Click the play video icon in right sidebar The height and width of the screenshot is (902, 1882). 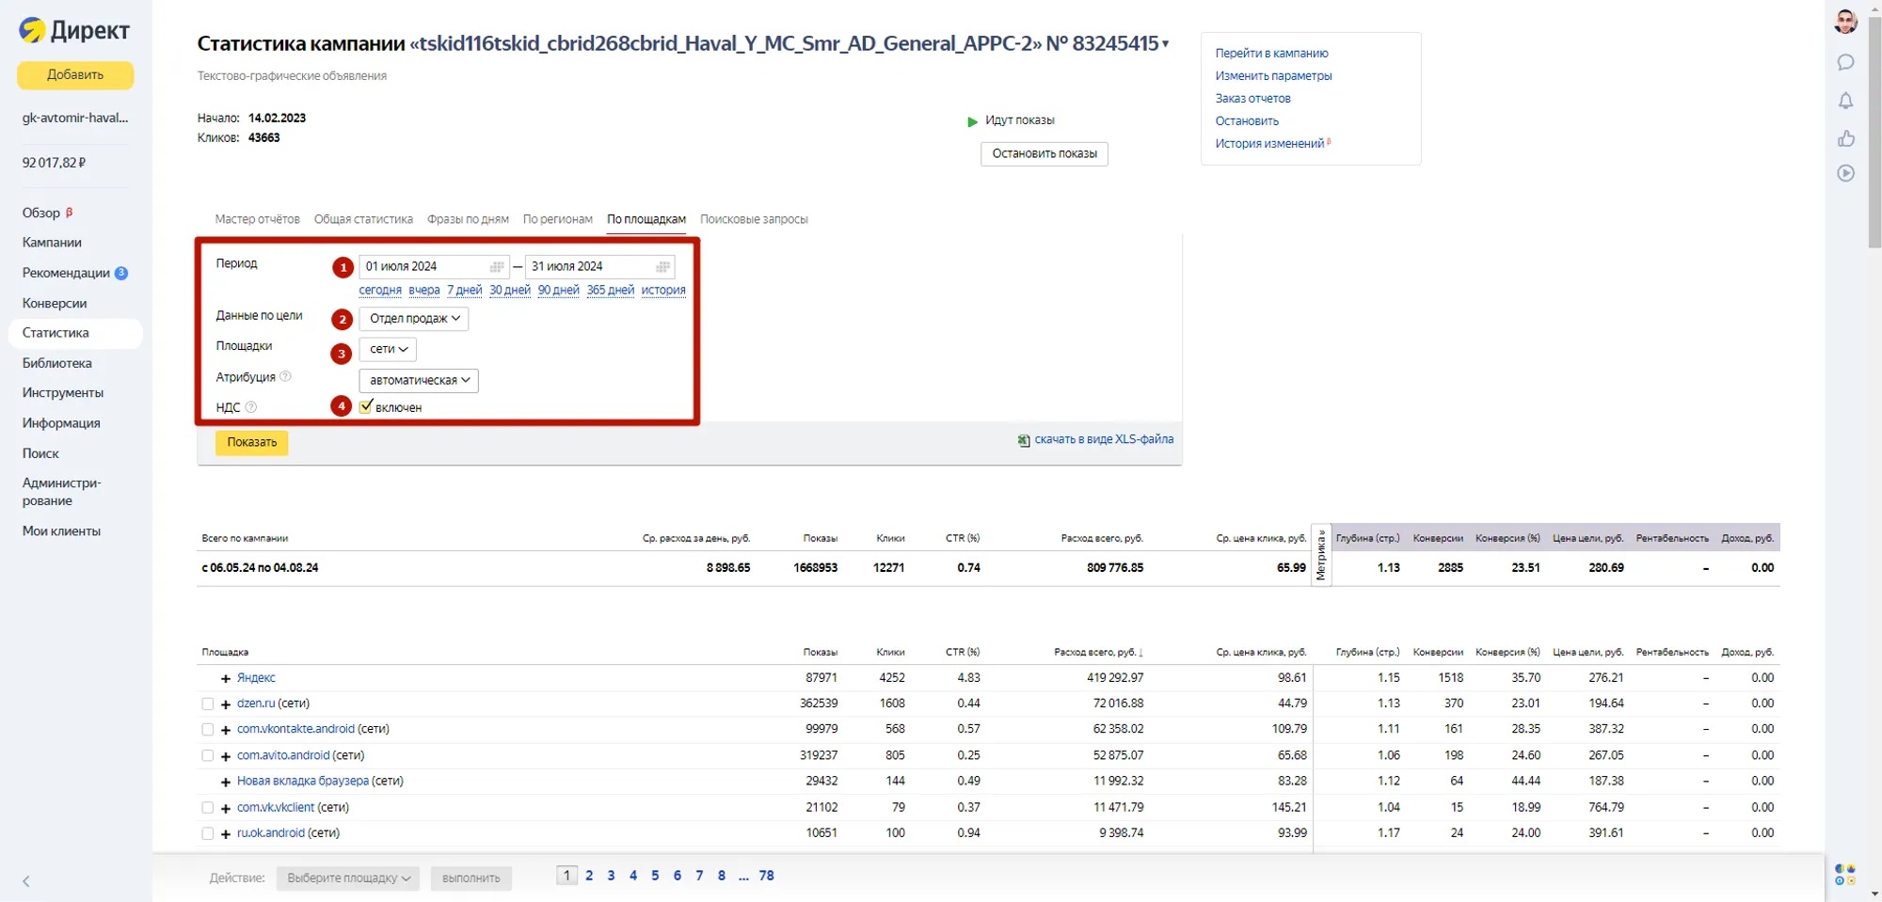[x=1845, y=173]
